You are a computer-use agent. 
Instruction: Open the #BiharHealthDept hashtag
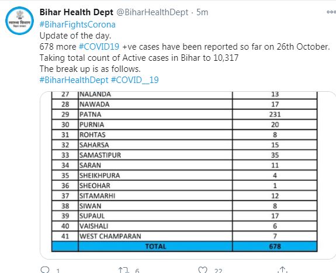tap(74, 80)
